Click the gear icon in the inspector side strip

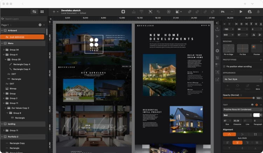[217, 51]
